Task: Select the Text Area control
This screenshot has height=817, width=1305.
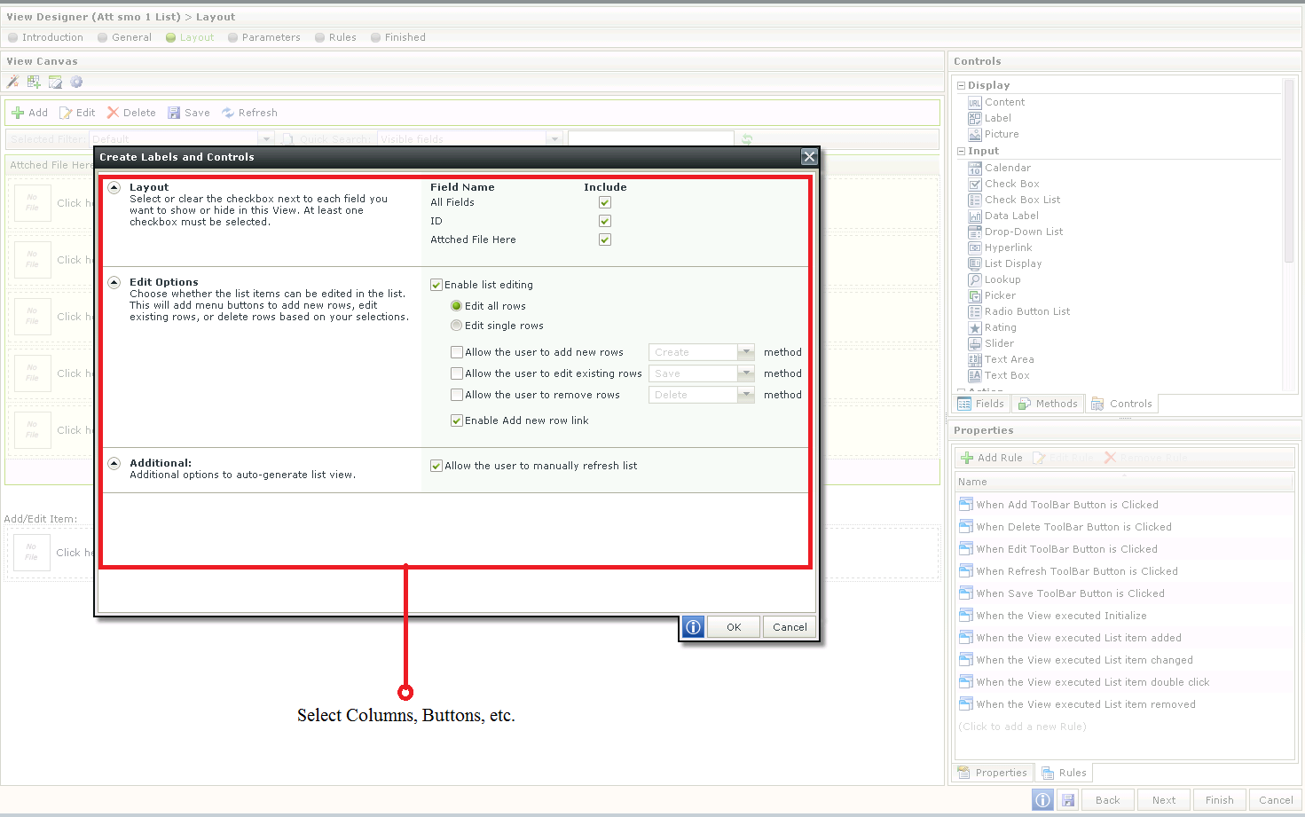Action: (x=1001, y=359)
